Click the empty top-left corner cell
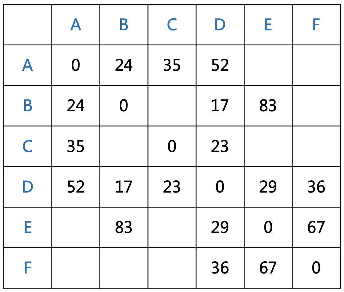Viewport: 344px width, 292px height. tap(28, 25)
